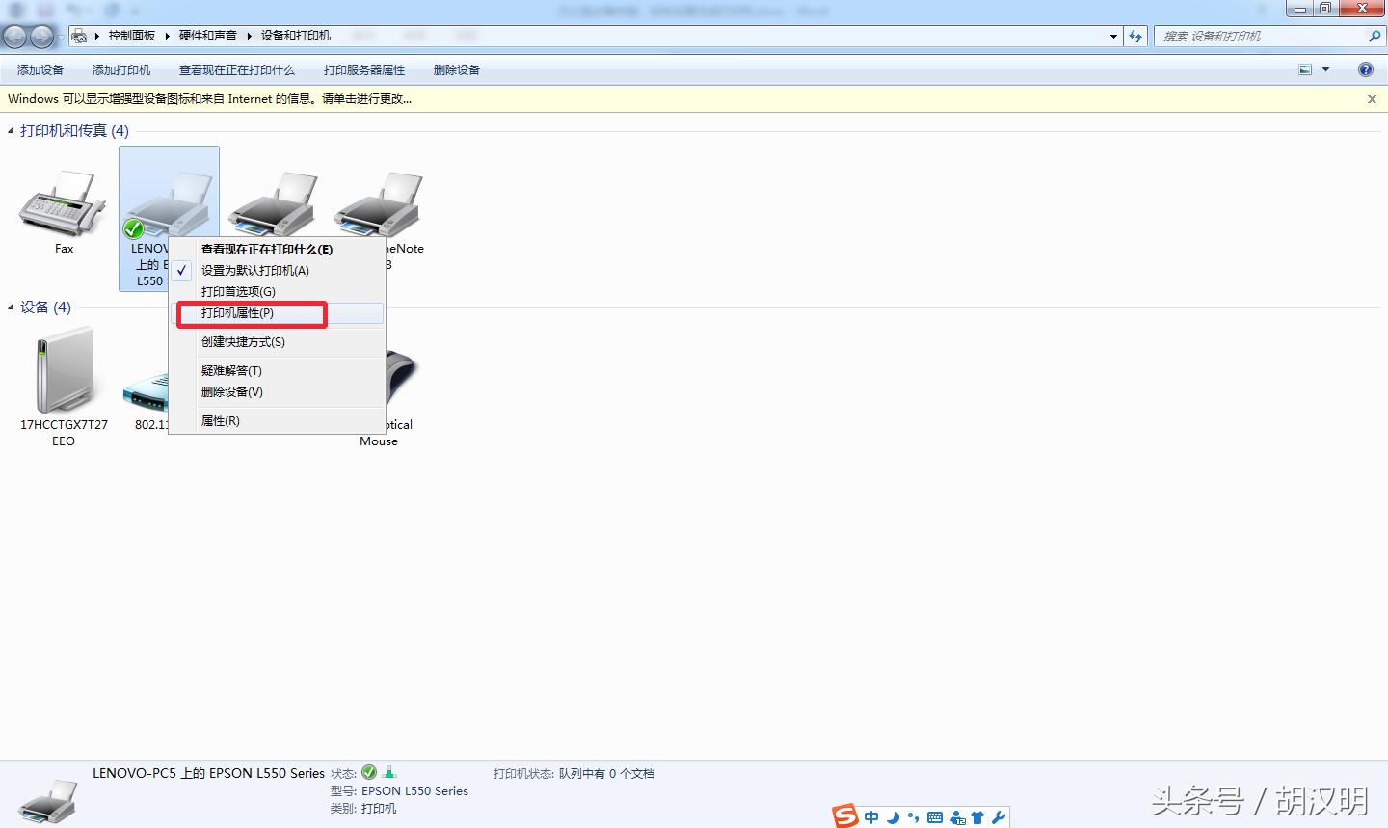Collapse the 设备 (4) group

[x=12, y=307]
